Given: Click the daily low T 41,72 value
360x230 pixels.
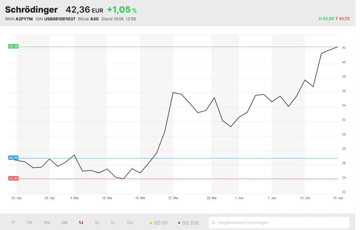Looking at the screenshot, I should click(x=342, y=19).
